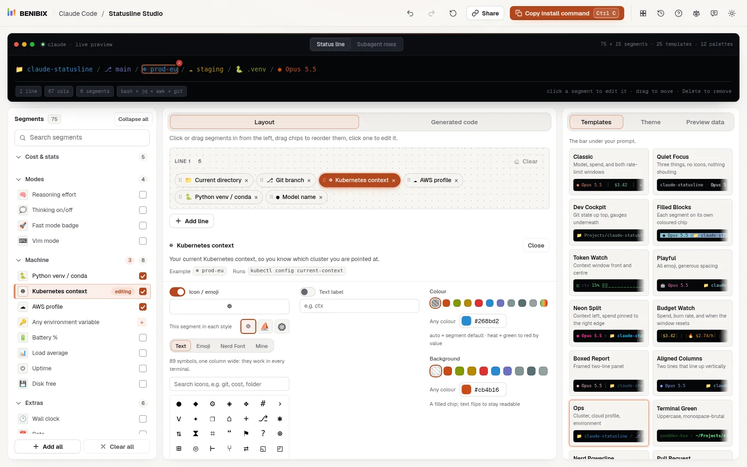Image resolution: width=747 pixels, height=467 pixels.
Task: Open version history clock icon
Action: point(661,14)
